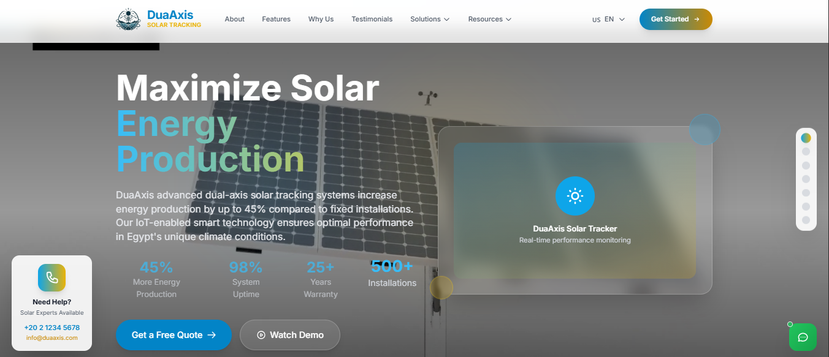Click the arrow icon in Get a Free Quote
The height and width of the screenshot is (357, 829).
coord(212,335)
